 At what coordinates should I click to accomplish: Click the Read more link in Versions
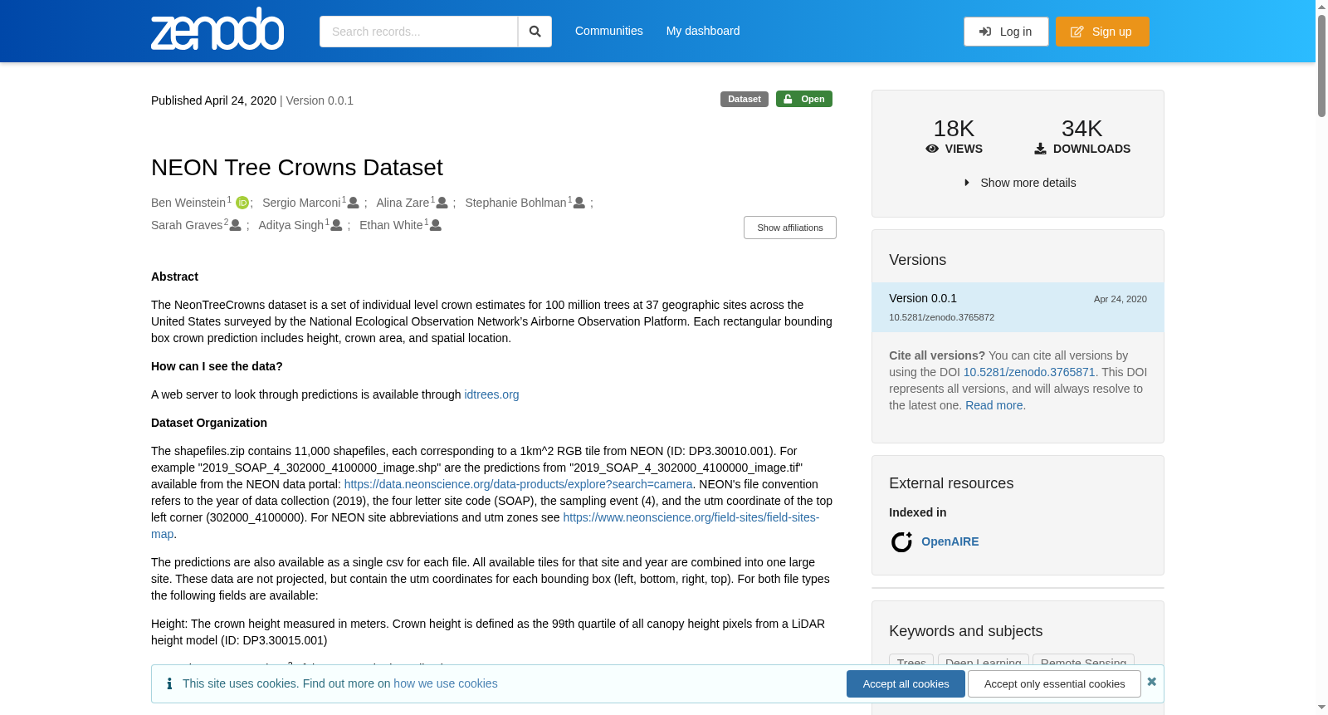tap(994, 405)
